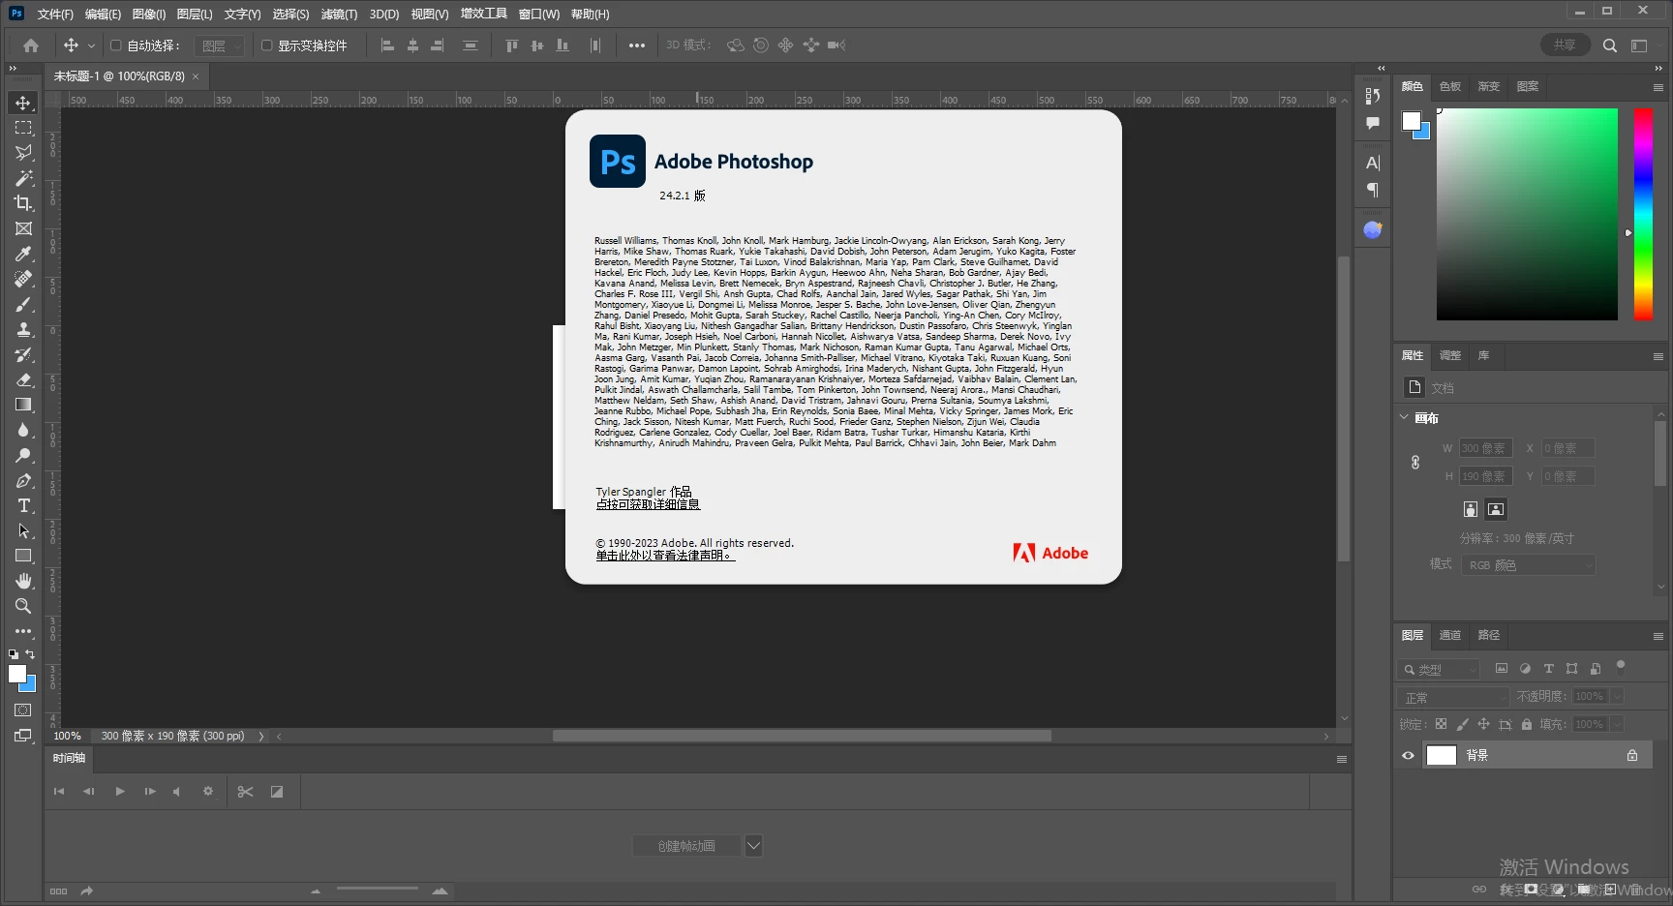The image size is (1673, 906).
Task: Select the Horizontal Type tool
Action: click(x=23, y=505)
